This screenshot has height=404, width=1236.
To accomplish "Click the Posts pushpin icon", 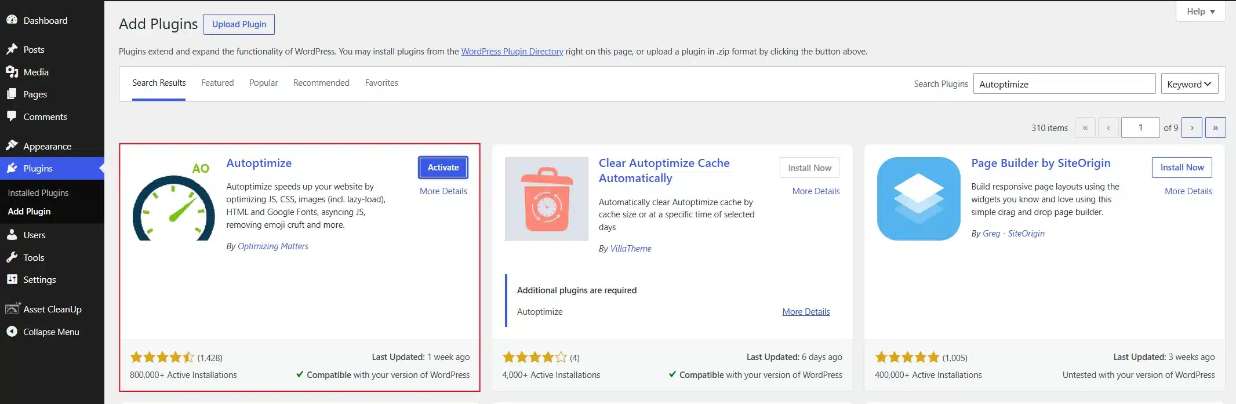I will [x=12, y=49].
